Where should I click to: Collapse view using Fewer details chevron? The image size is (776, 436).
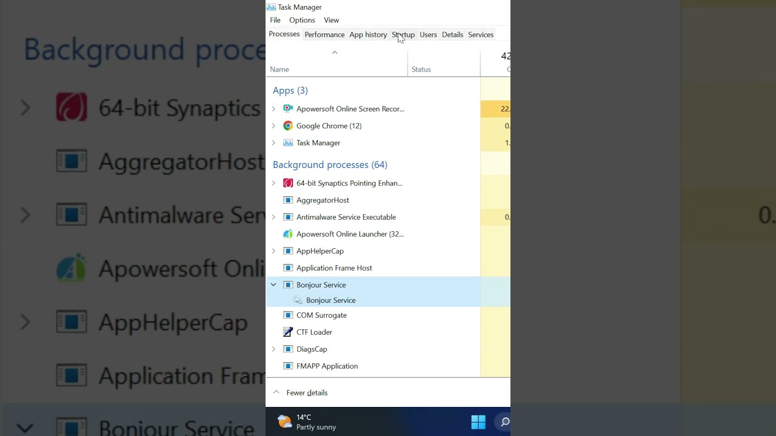click(276, 392)
